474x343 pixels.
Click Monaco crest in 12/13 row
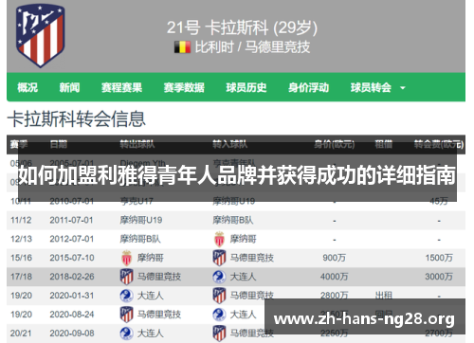[x=219, y=239]
